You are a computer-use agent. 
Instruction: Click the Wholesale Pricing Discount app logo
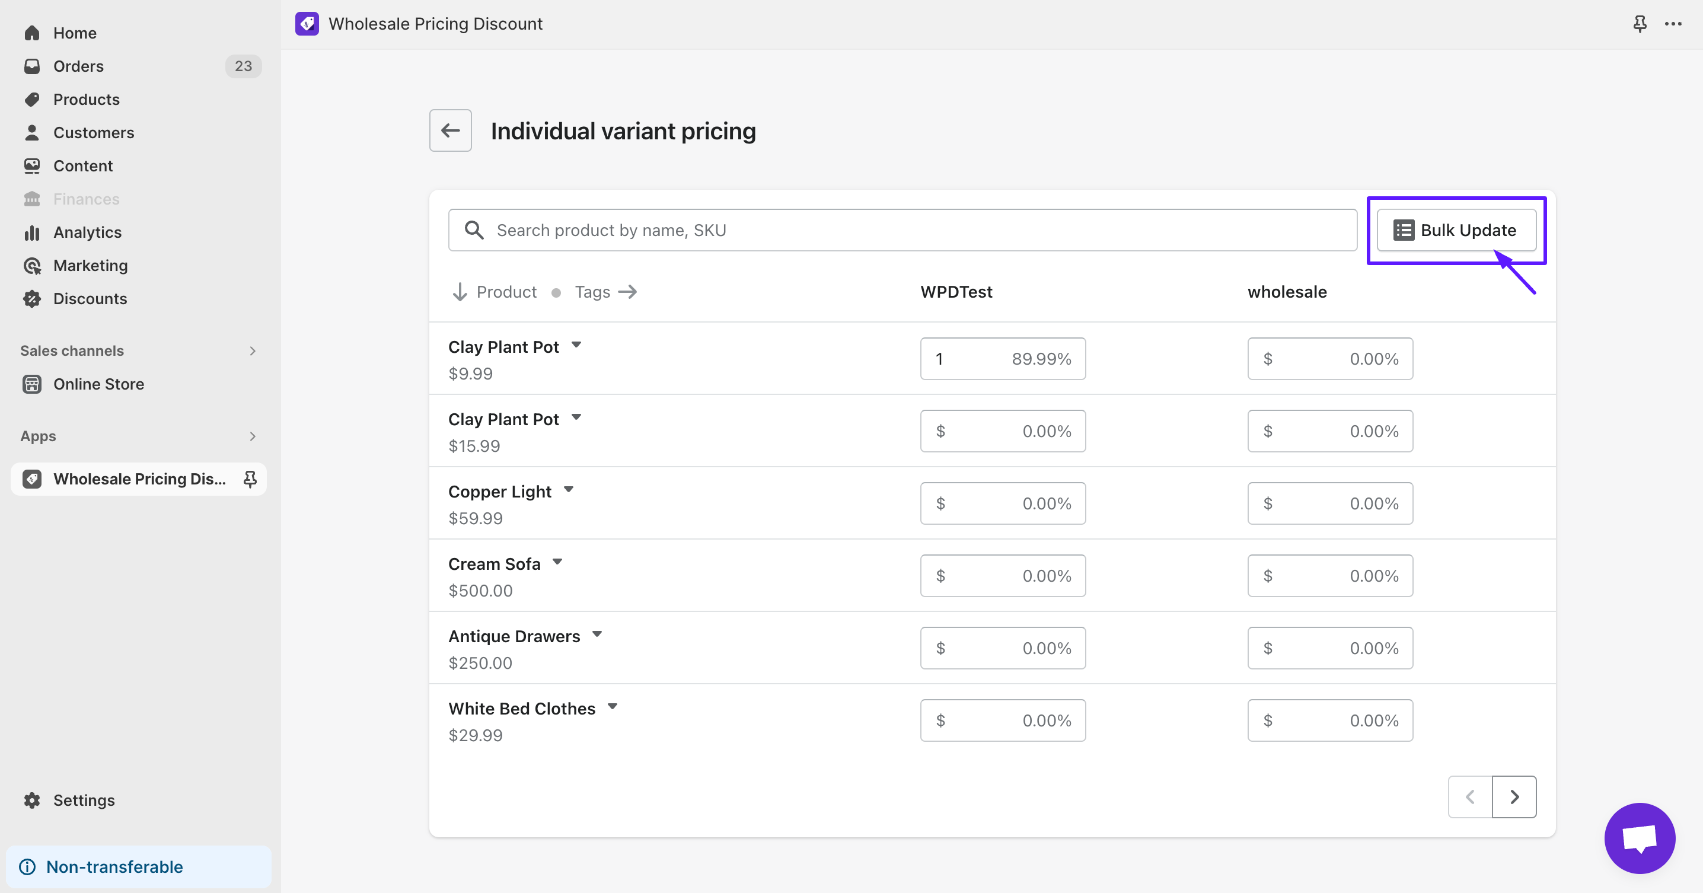click(x=307, y=24)
